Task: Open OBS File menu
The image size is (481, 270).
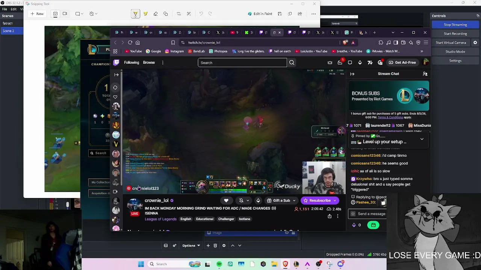Action: [5, 9]
